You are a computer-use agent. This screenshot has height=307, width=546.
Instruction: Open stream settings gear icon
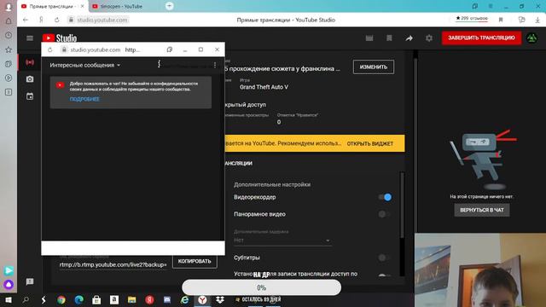pyautogui.click(x=429, y=38)
